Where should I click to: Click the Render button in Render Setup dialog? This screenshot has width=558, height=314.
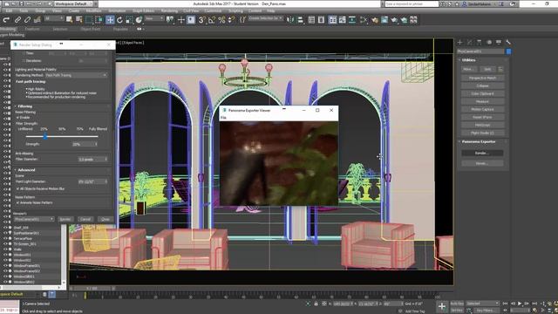point(65,219)
